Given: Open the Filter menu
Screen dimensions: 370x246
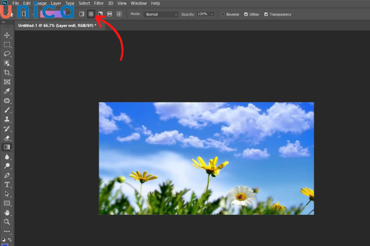Looking at the screenshot, I should (x=99, y=4).
